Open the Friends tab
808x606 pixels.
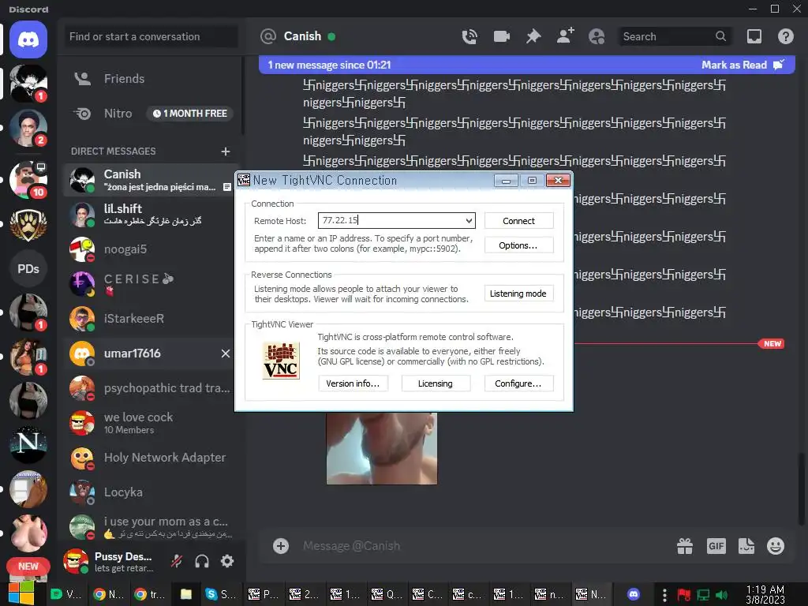(149, 79)
